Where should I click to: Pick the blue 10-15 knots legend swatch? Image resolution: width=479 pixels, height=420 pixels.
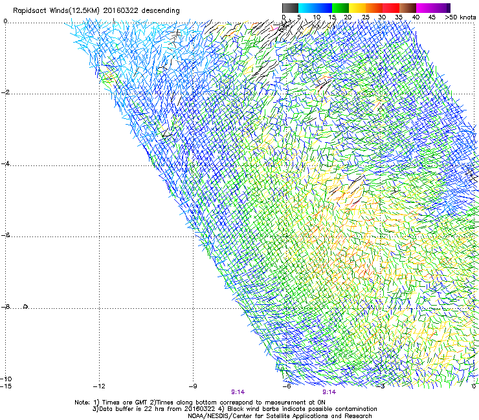324,8
